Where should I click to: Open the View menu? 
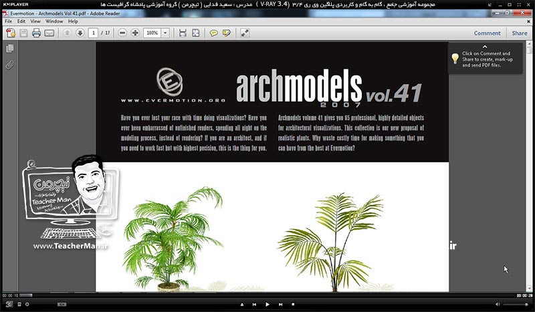pos(35,21)
